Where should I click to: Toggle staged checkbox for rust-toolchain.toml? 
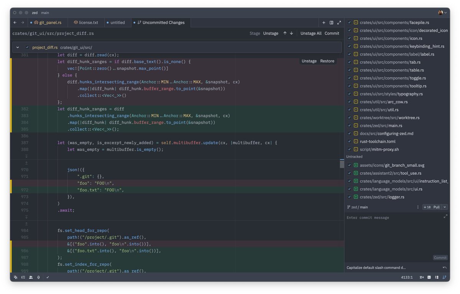pos(349,142)
